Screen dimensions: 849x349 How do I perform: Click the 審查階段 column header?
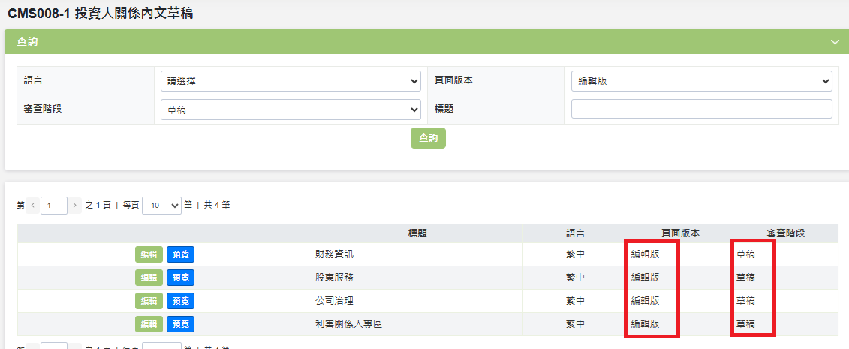click(x=785, y=233)
